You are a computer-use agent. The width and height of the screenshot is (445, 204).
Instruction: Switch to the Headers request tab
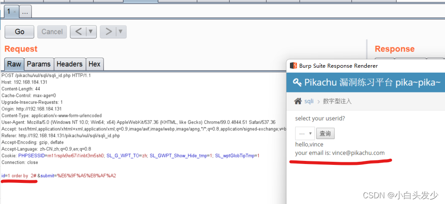[x=69, y=64]
